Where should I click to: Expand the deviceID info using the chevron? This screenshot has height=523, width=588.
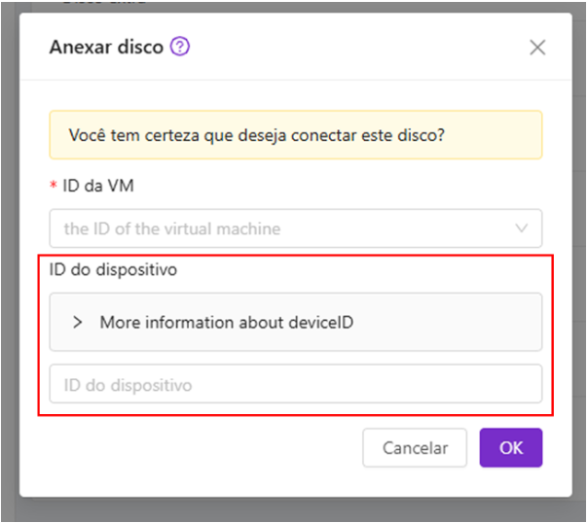click(x=77, y=323)
